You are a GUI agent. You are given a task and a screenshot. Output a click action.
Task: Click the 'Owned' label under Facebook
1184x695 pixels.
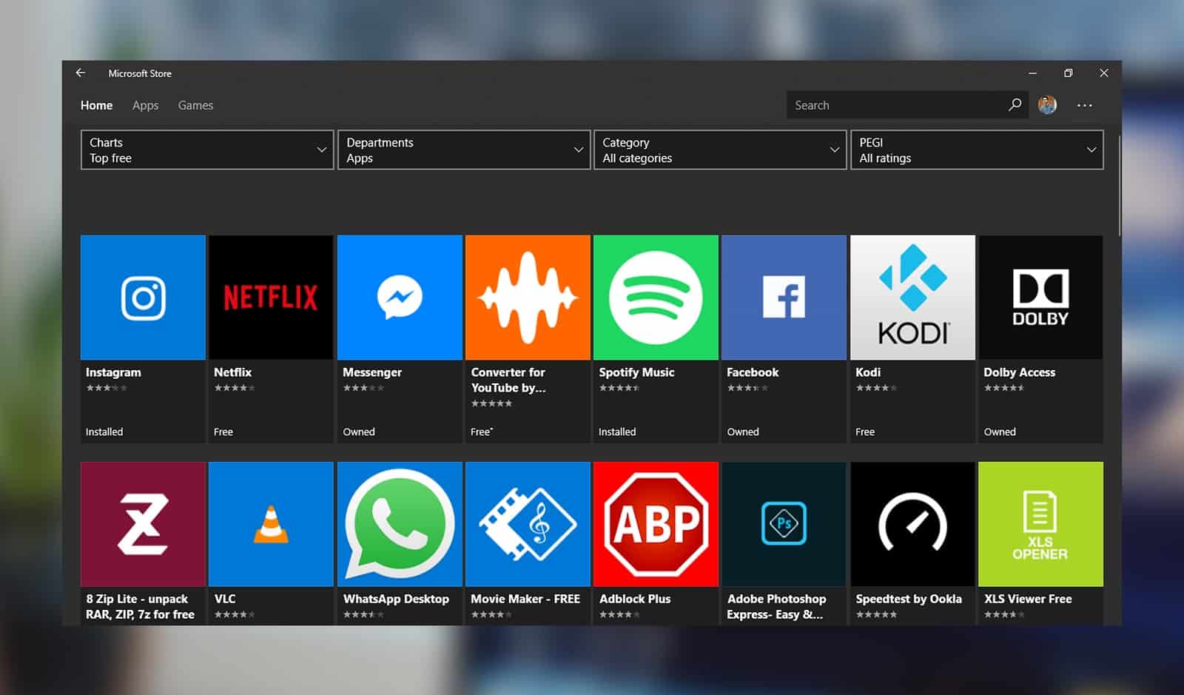tap(743, 432)
